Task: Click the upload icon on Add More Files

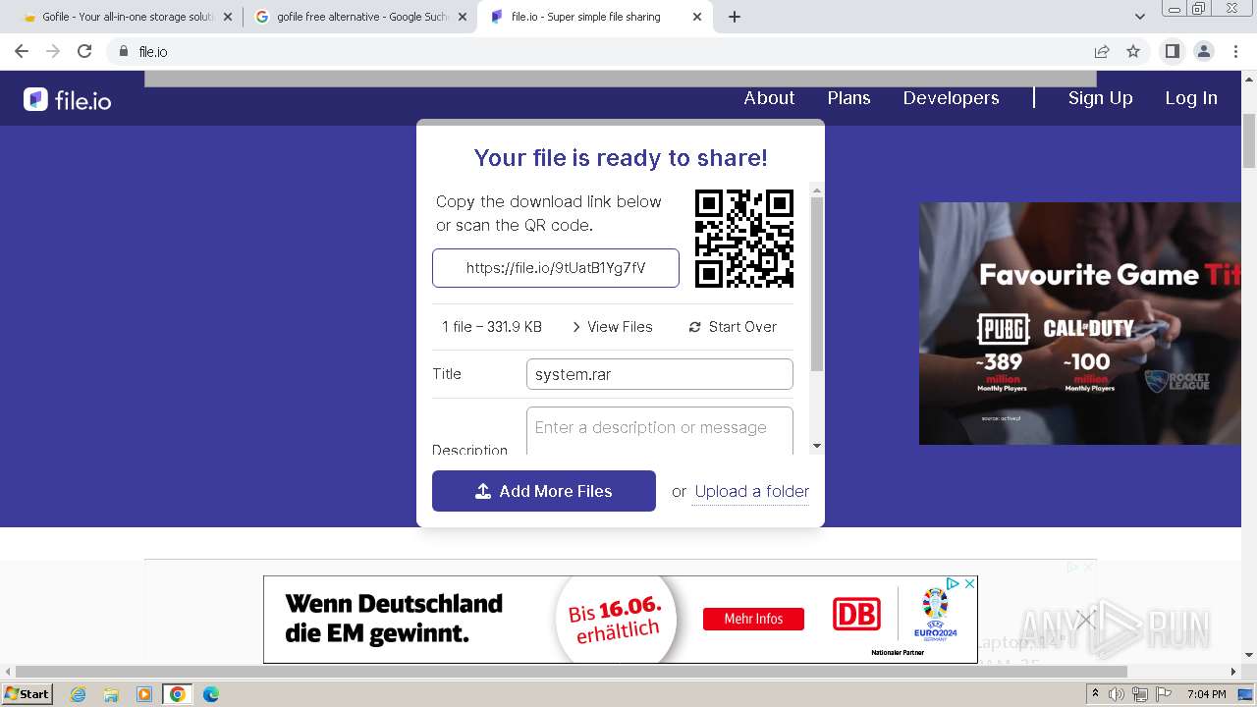Action: [483, 491]
